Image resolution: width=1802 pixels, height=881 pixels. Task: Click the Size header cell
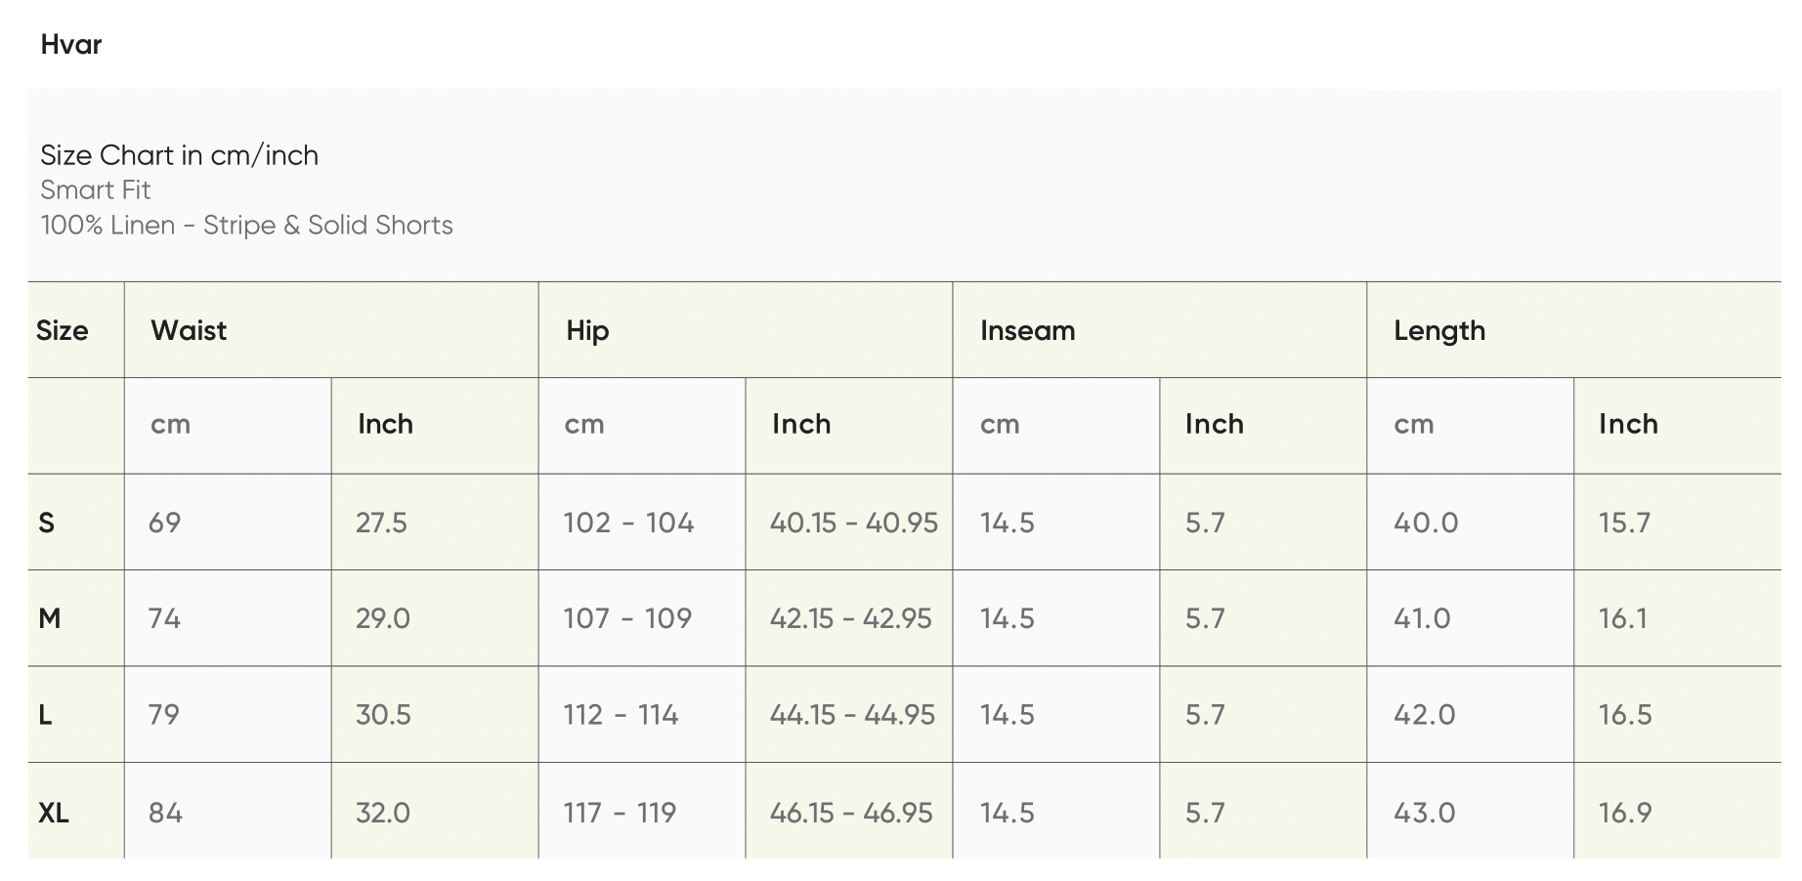[63, 331]
